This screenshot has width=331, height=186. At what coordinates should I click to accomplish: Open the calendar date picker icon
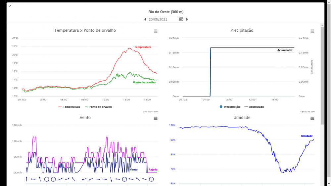click(181, 19)
